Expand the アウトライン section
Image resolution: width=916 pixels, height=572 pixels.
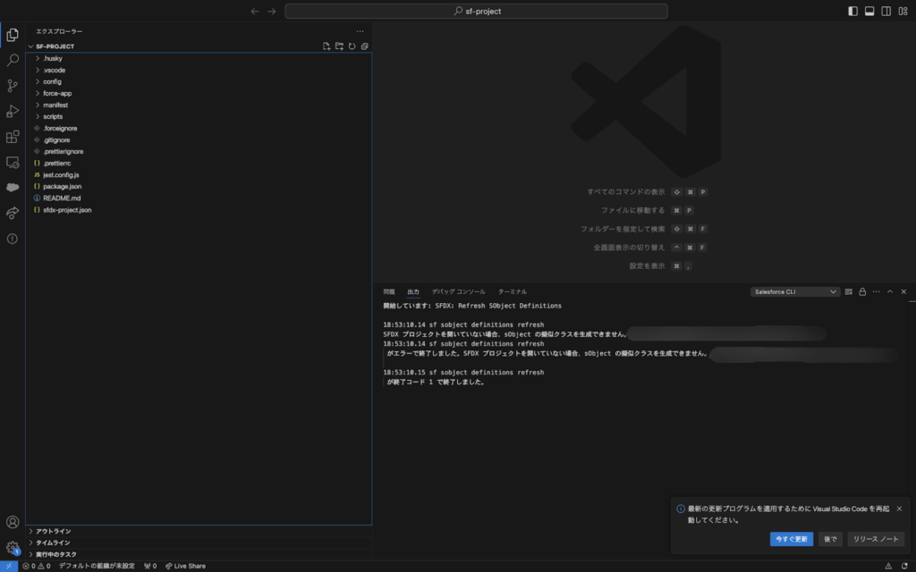click(53, 531)
